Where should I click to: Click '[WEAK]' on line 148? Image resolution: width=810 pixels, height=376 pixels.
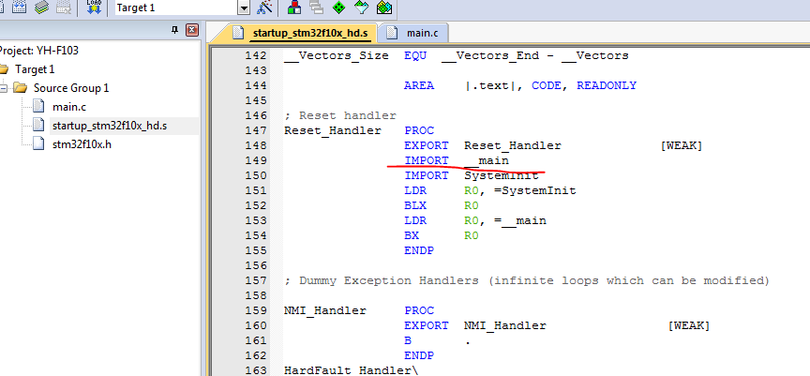pyautogui.click(x=681, y=145)
